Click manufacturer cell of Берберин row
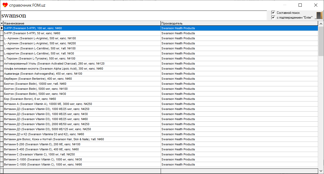Image resolution: width=324 pixels, height=174 pixels. pyautogui.click(x=239, y=79)
